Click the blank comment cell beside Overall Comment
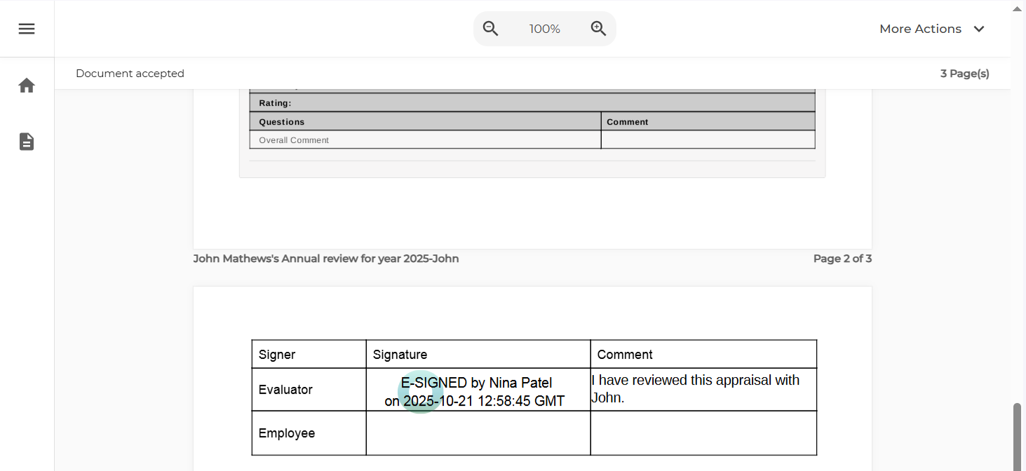Screen dimensions: 1026x471 click(x=708, y=140)
